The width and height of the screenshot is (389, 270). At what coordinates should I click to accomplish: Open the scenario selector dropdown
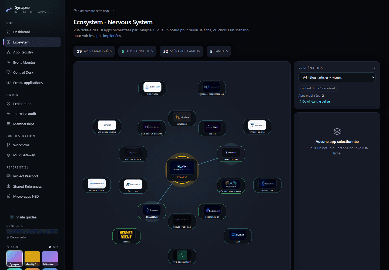337,77
